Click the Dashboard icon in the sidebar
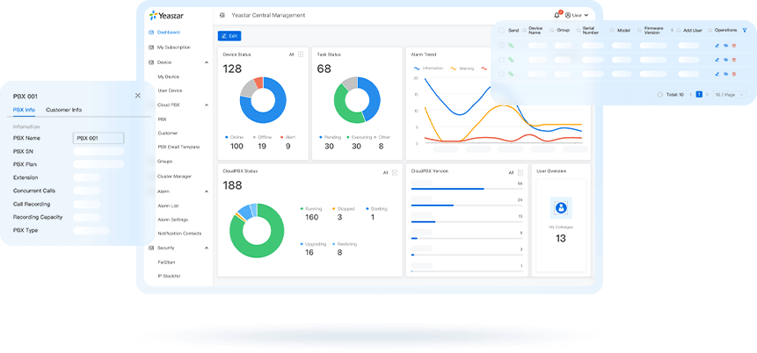The width and height of the screenshot is (757, 353). pos(151,32)
